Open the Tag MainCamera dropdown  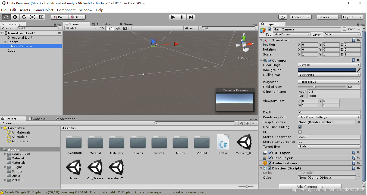[x=292, y=35]
